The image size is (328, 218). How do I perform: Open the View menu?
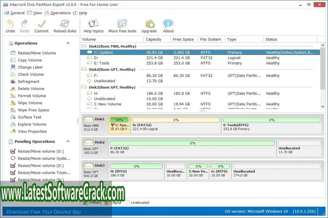(35, 13)
